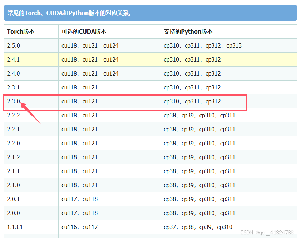Viewport: 301px width, 238px height.
Task: Click the CUDA cell in the 2.3.1 row
Action: [x=109, y=87]
